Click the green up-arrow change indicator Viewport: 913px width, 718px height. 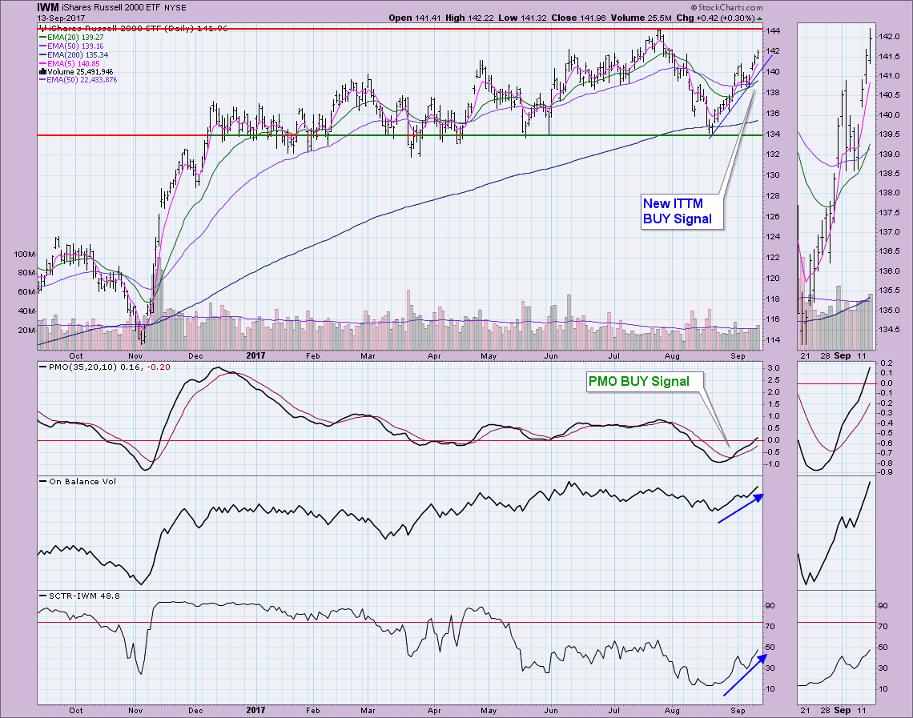point(759,17)
